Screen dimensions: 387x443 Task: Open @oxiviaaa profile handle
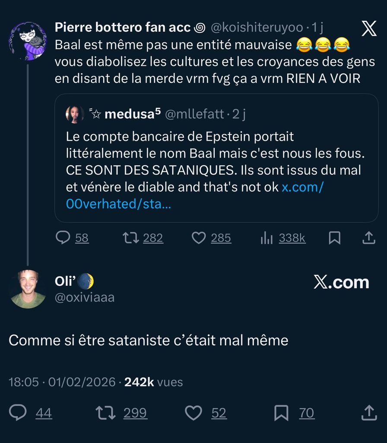[85, 297]
